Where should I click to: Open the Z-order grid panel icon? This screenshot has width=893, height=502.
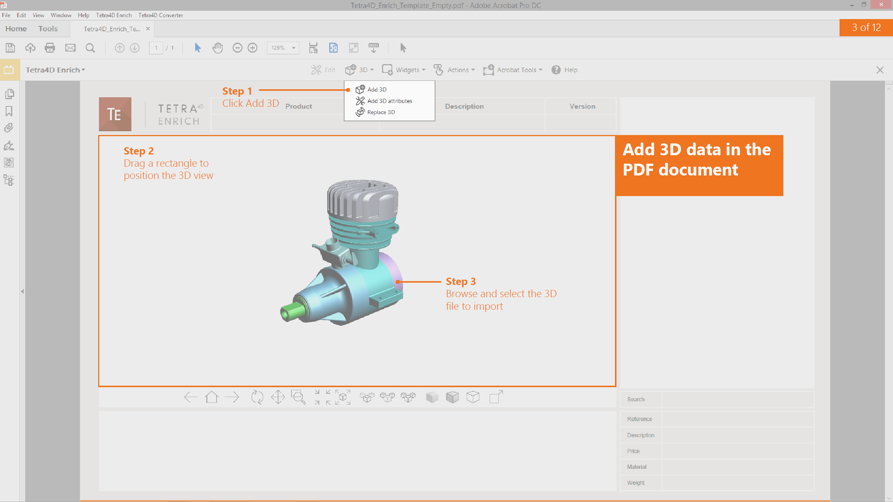click(x=9, y=163)
